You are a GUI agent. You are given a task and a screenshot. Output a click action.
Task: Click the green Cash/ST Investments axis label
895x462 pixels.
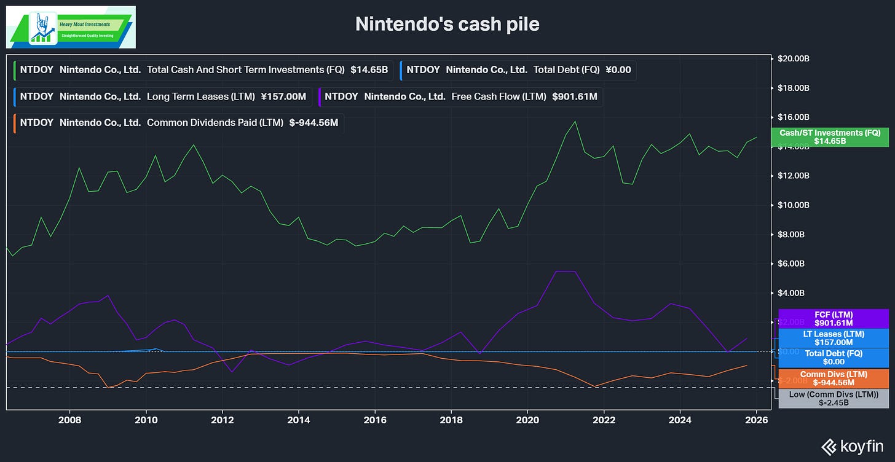pos(830,136)
